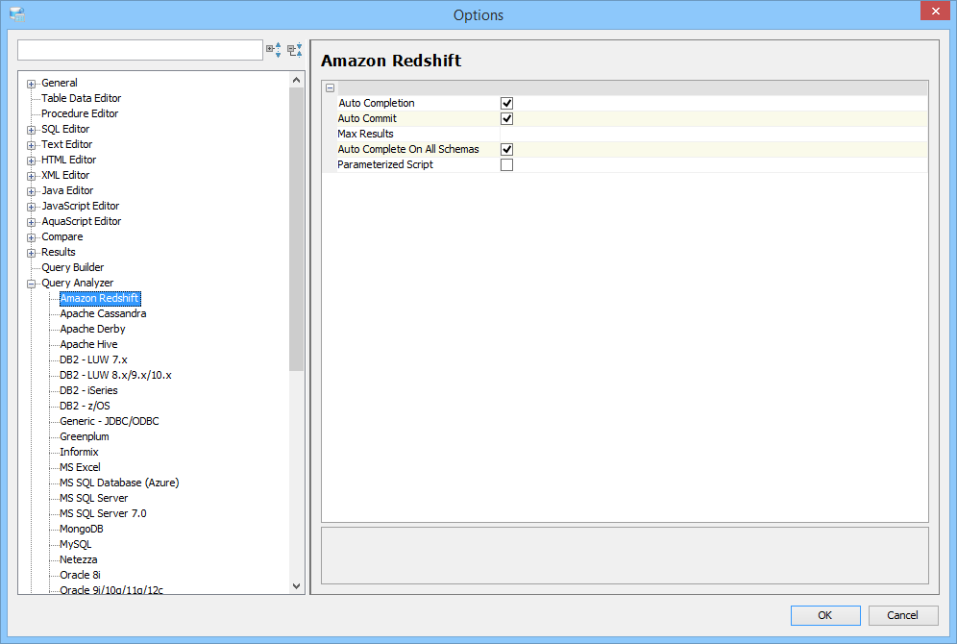Image resolution: width=957 pixels, height=644 pixels.
Task: Select MS SQL Server 7.0 item
Action: [x=103, y=513]
